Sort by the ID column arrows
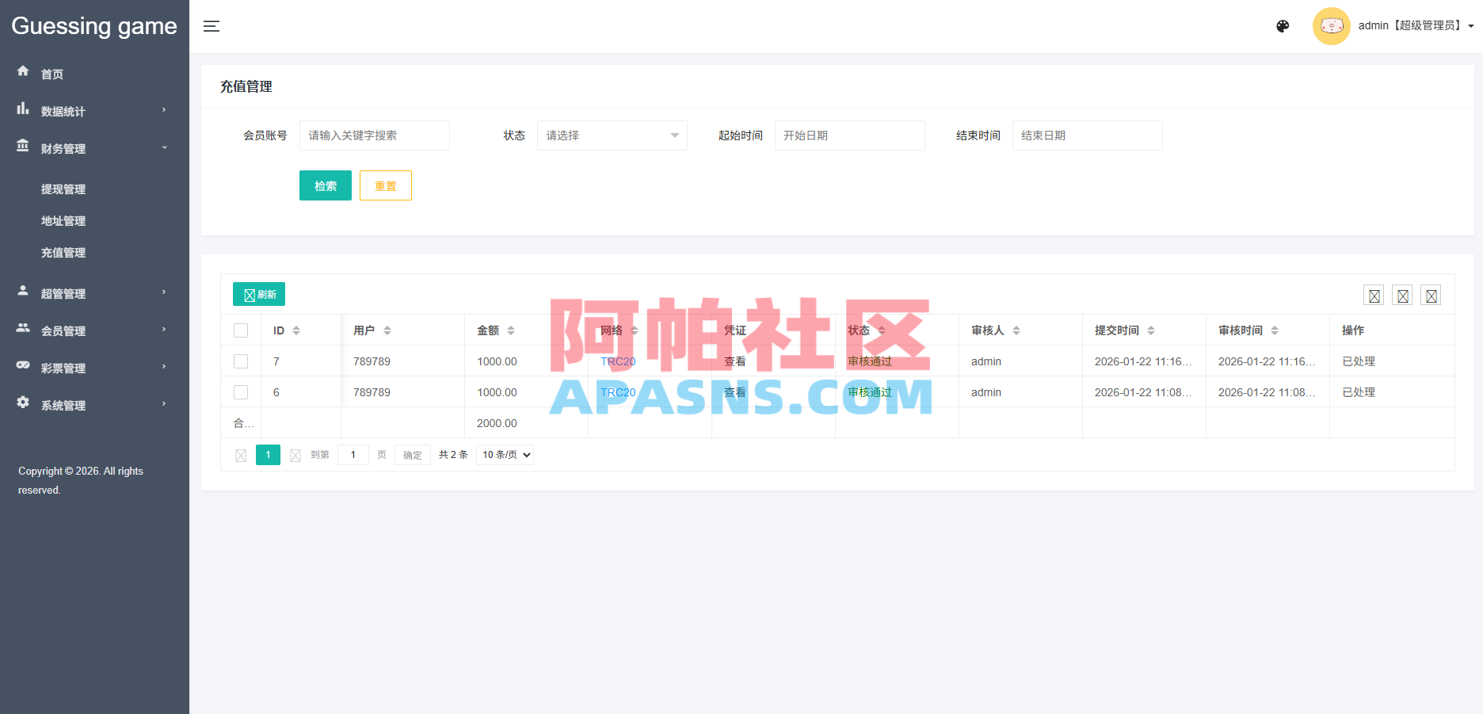 296,330
